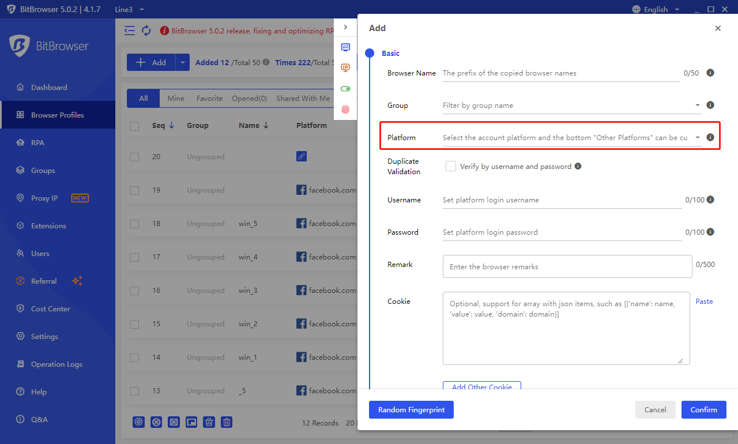Image resolution: width=738 pixels, height=444 pixels.
Task: Select the checkbox for profile win_5
Action: coord(134,224)
